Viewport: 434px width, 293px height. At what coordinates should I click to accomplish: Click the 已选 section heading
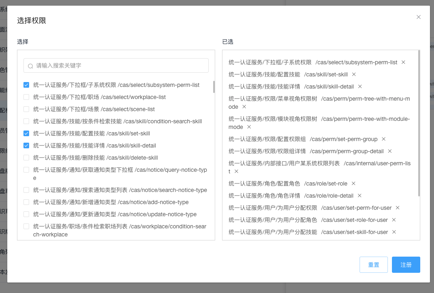pyautogui.click(x=228, y=42)
